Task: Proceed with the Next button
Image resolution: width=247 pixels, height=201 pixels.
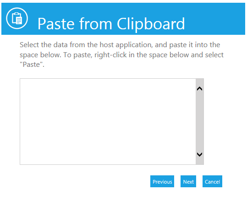Action: pos(188,181)
